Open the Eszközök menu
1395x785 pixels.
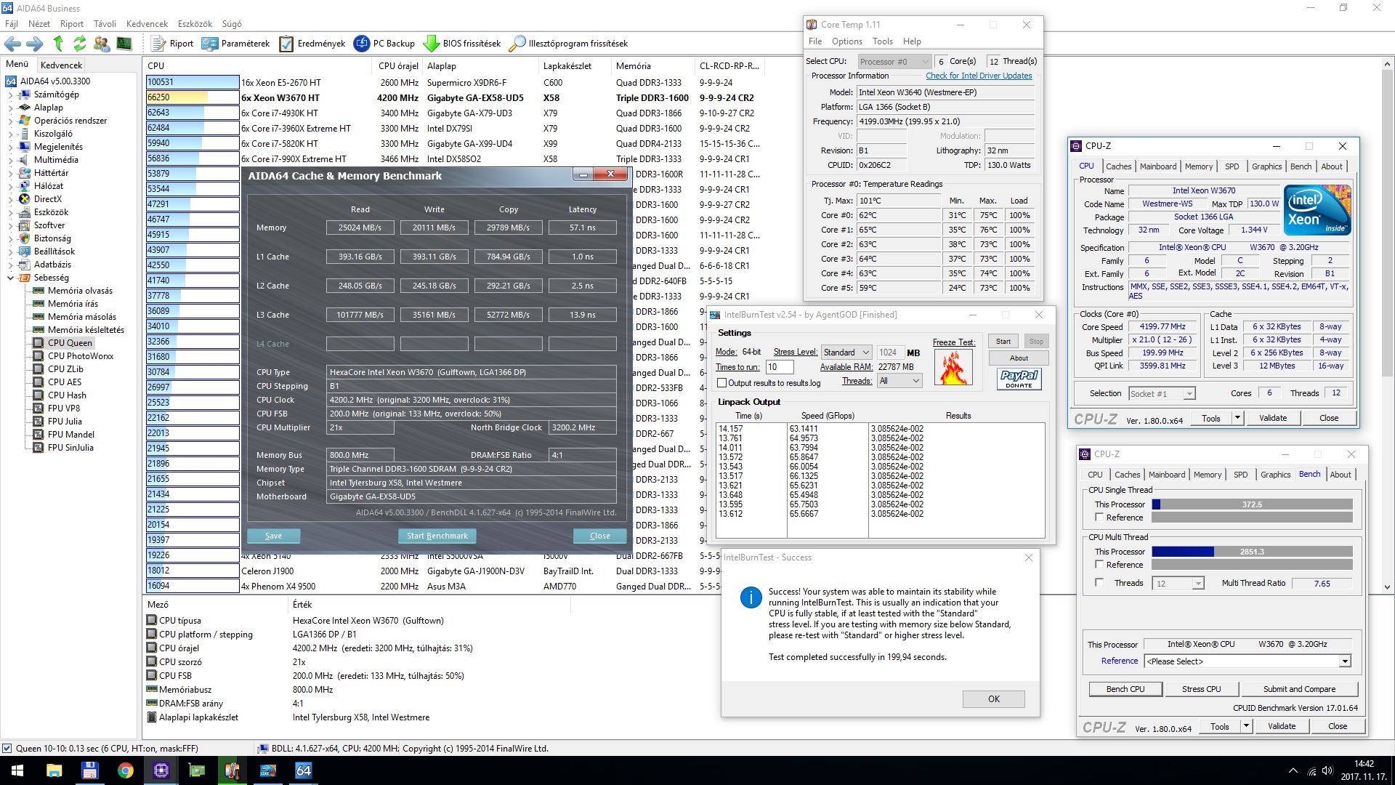(x=195, y=24)
